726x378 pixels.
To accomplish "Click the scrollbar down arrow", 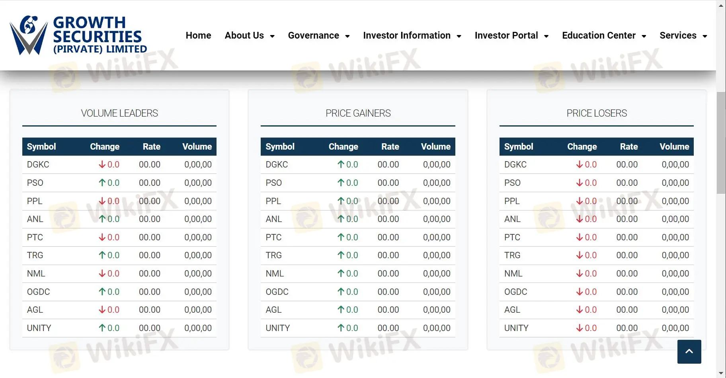I will [x=721, y=373].
